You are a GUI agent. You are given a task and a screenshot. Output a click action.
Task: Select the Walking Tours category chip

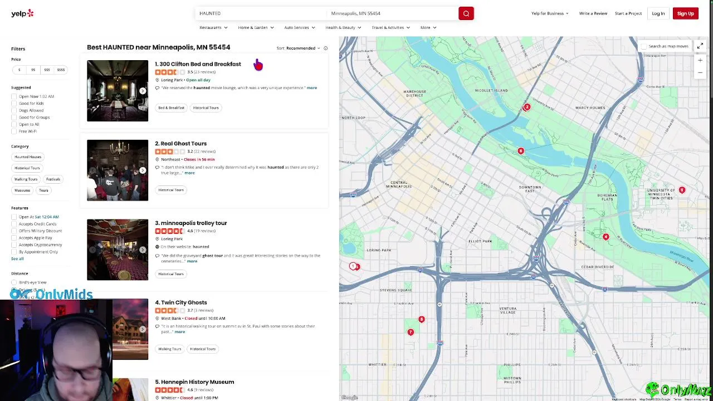pyautogui.click(x=26, y=179)
